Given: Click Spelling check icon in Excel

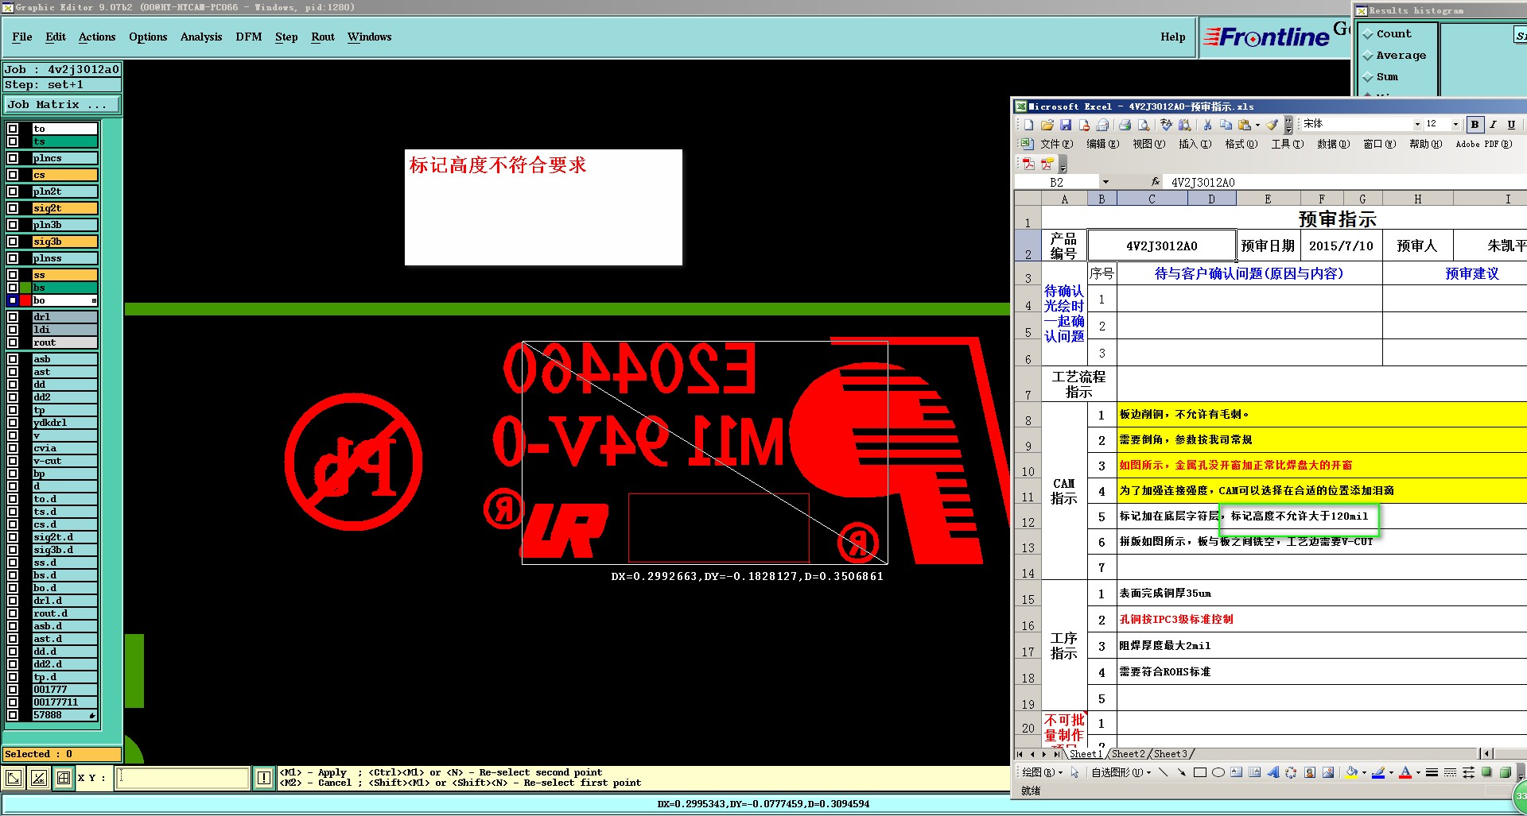Looking at the screenshot, I should click(1166, 125).
